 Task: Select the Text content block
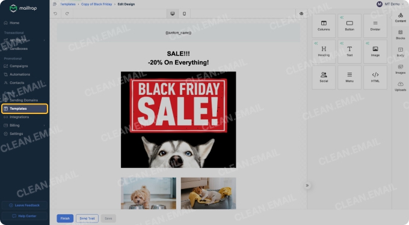[349, 52]
